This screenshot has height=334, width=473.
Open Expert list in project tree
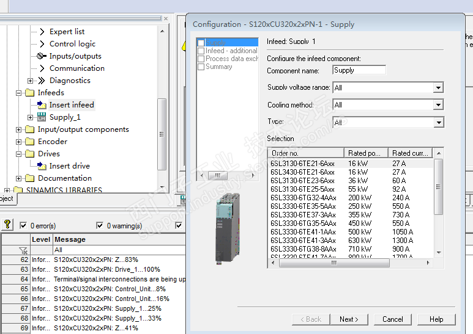(x=67, y=32)
